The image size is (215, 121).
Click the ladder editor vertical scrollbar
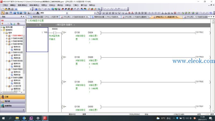213,66
